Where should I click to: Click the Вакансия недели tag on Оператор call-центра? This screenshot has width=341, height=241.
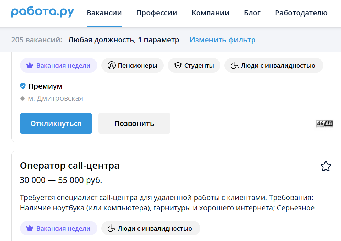[58, 228]
